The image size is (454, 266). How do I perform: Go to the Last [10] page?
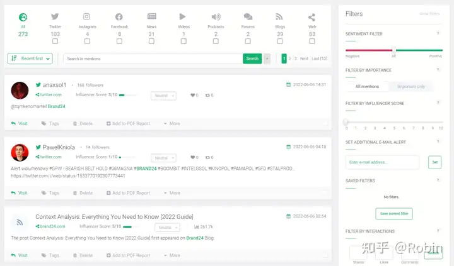319,58
